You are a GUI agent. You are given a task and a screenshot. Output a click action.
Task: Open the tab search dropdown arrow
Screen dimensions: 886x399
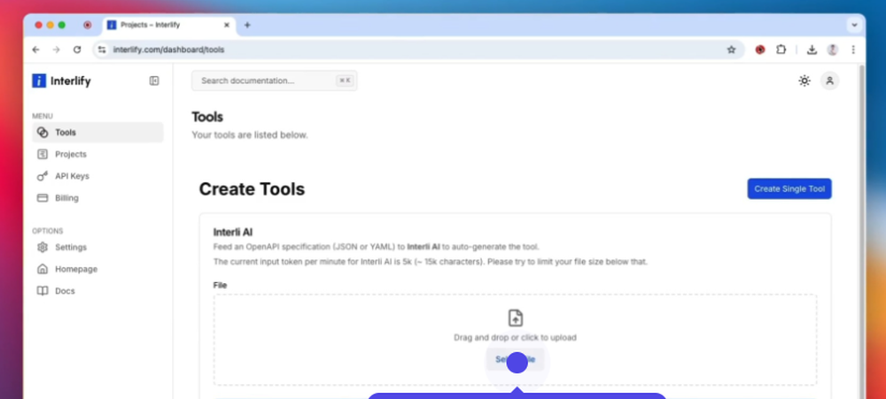tap(854, 25)
